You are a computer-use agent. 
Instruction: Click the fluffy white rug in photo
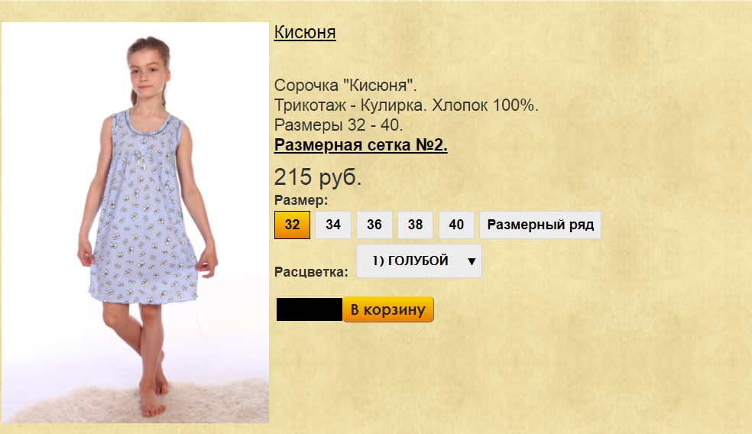click(139, 402)
